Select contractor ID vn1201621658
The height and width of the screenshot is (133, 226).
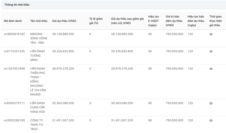[14, 69]
